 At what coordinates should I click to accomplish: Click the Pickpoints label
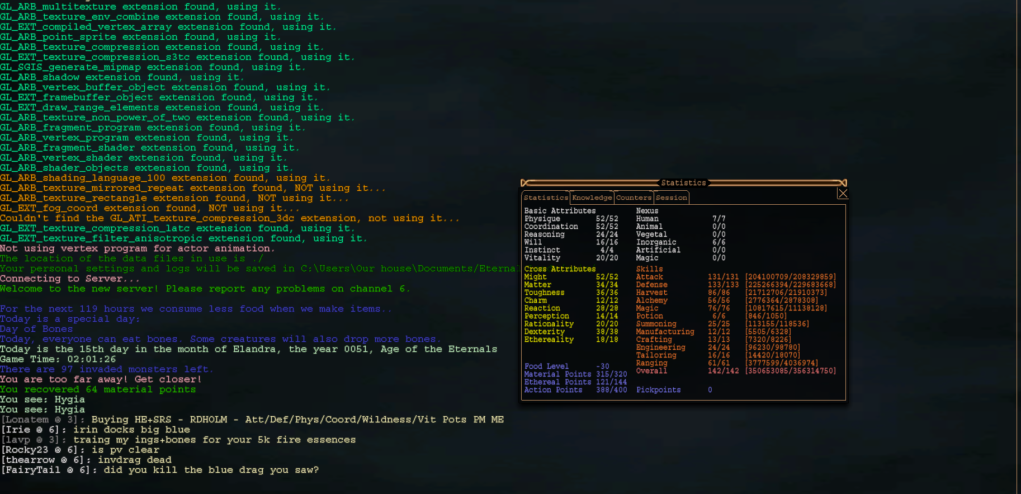(658, 390)
